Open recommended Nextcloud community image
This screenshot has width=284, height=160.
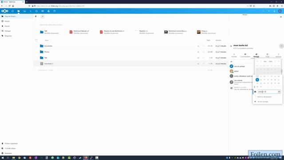(x=175, y=32)
